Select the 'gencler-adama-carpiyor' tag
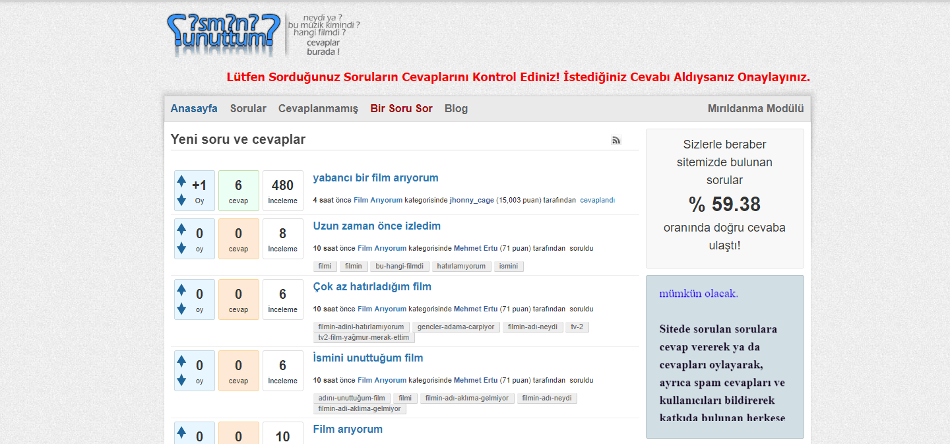Screen dimensions: 950x444 click(456, 327)
